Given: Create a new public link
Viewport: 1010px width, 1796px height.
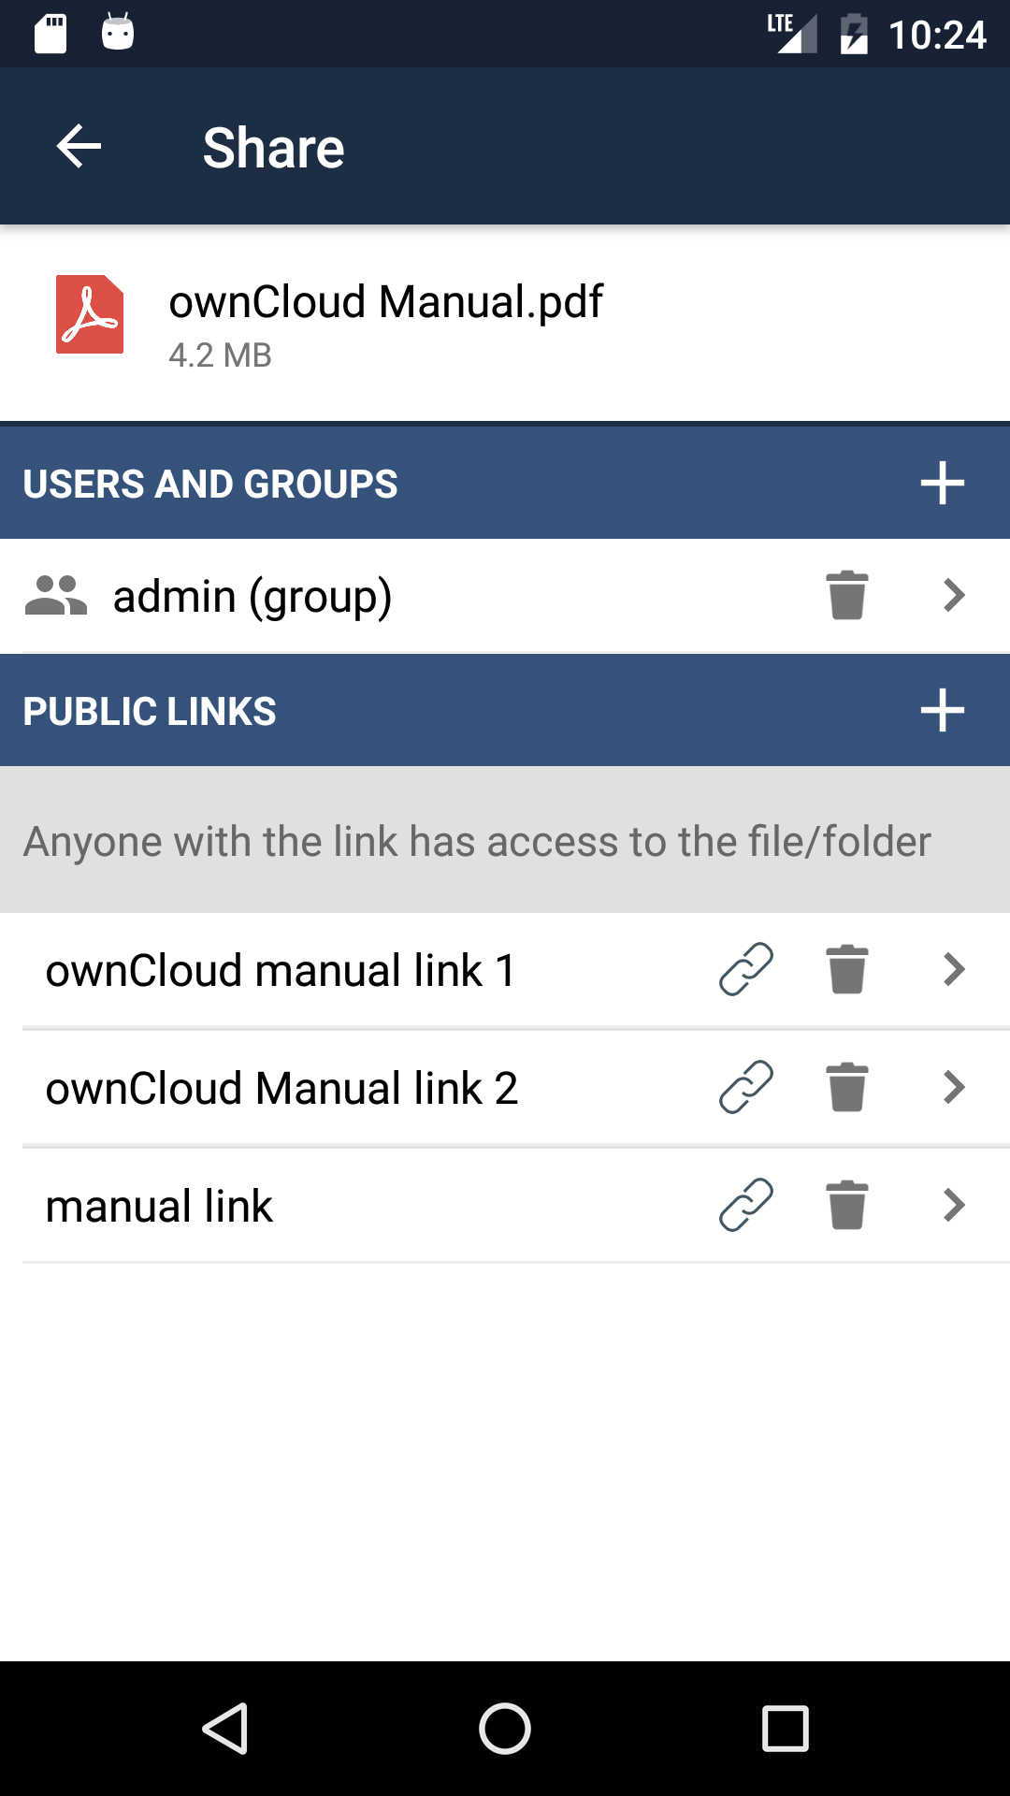Looking at the screenshot, I should pos(942,711).
